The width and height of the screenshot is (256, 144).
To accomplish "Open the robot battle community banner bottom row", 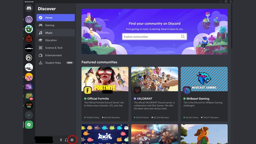I will click(x=154, y=134).
